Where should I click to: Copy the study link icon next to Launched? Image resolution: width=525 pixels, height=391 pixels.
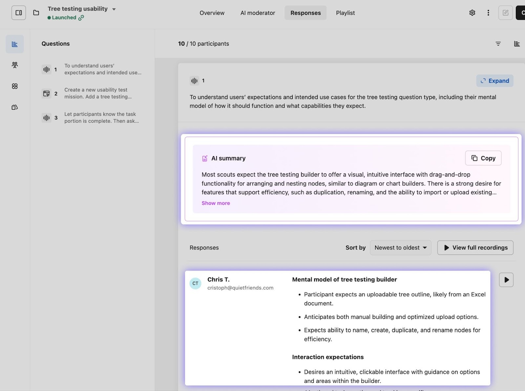pos(81,18)
